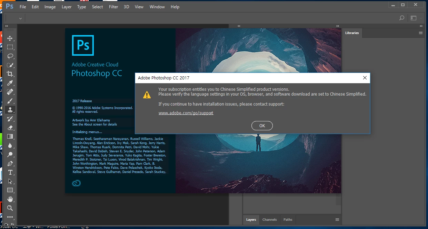Expand the tools panel double-arrow
Image resolution: width=428 pixels, height=229 pixels.
(7, 26)
